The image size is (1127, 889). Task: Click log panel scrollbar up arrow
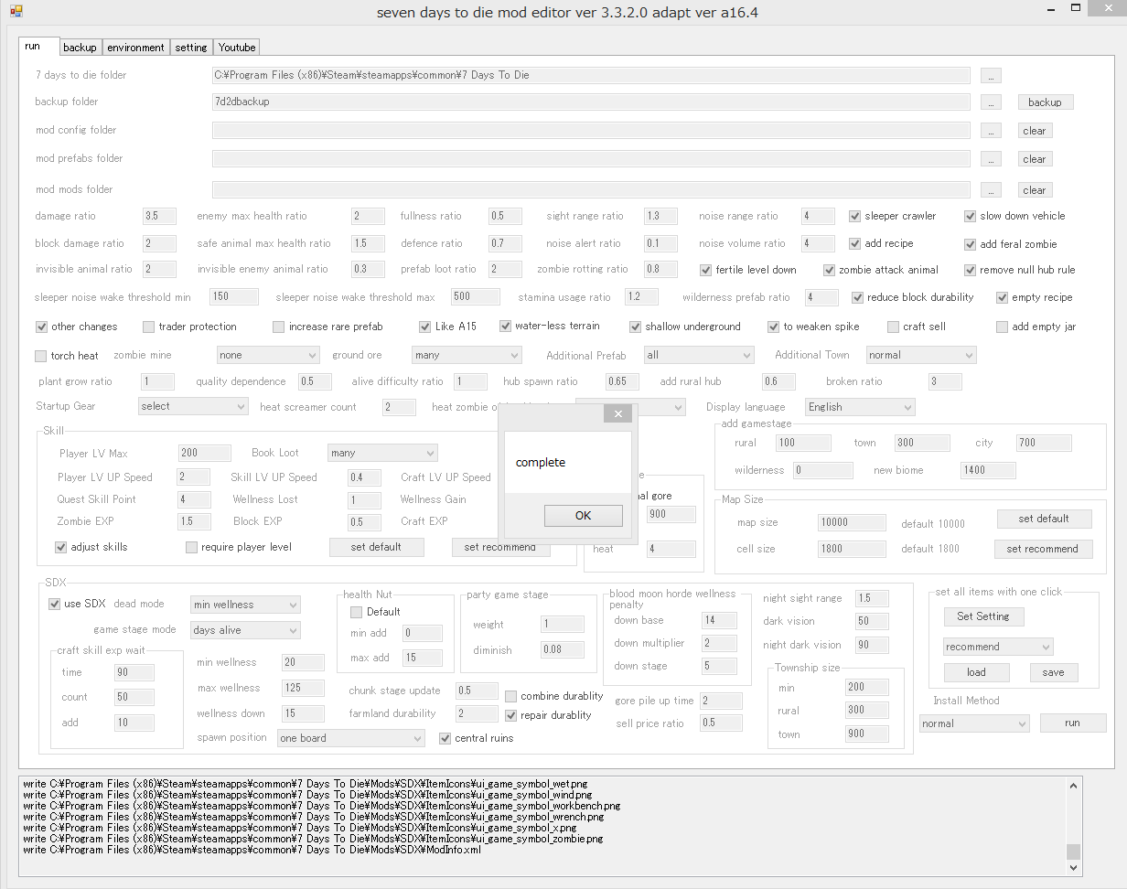(x=1074, y=786)
